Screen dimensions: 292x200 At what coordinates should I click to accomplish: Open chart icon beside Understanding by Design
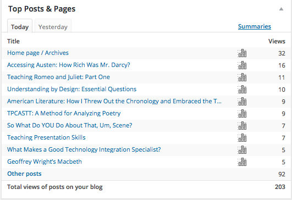pos(242,90)
